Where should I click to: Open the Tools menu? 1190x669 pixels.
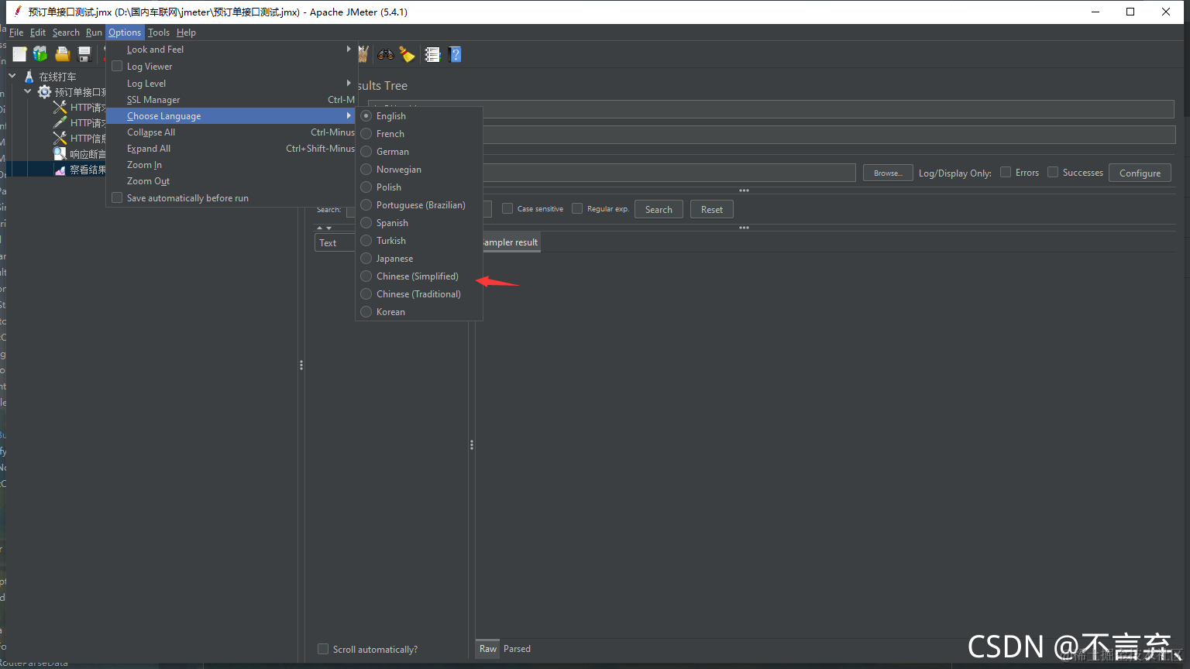point(159,33)
